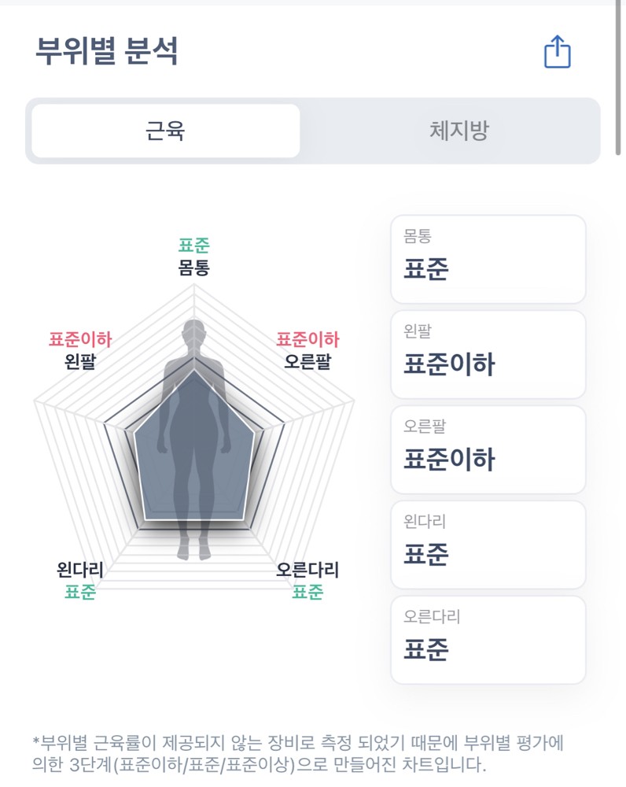
Task: Tap the 오른팔 label on radar chart
Action: (307, 362)
